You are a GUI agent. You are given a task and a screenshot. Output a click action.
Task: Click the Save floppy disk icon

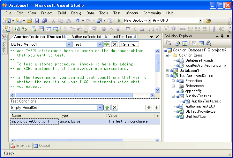click(37, 21)
